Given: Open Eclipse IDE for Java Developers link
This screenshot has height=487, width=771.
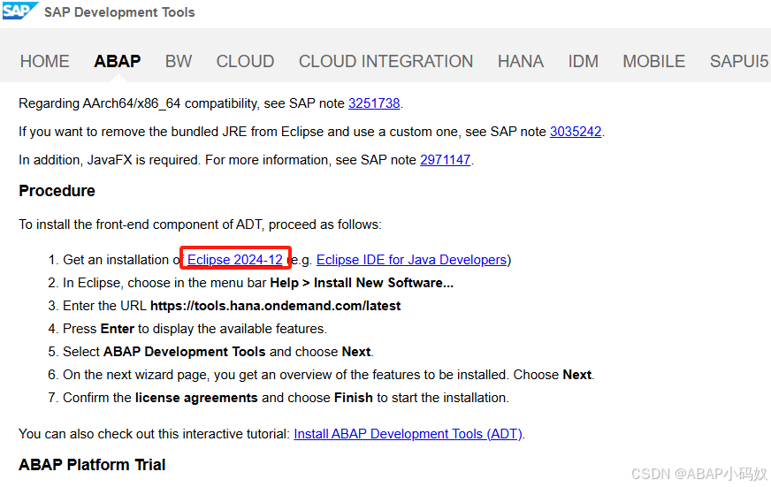Looking at the screenshot, I should click(x=411, y=260).
